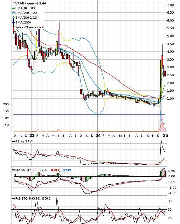Open the OptionChance.com watermark link

click(x=29, y=27)
